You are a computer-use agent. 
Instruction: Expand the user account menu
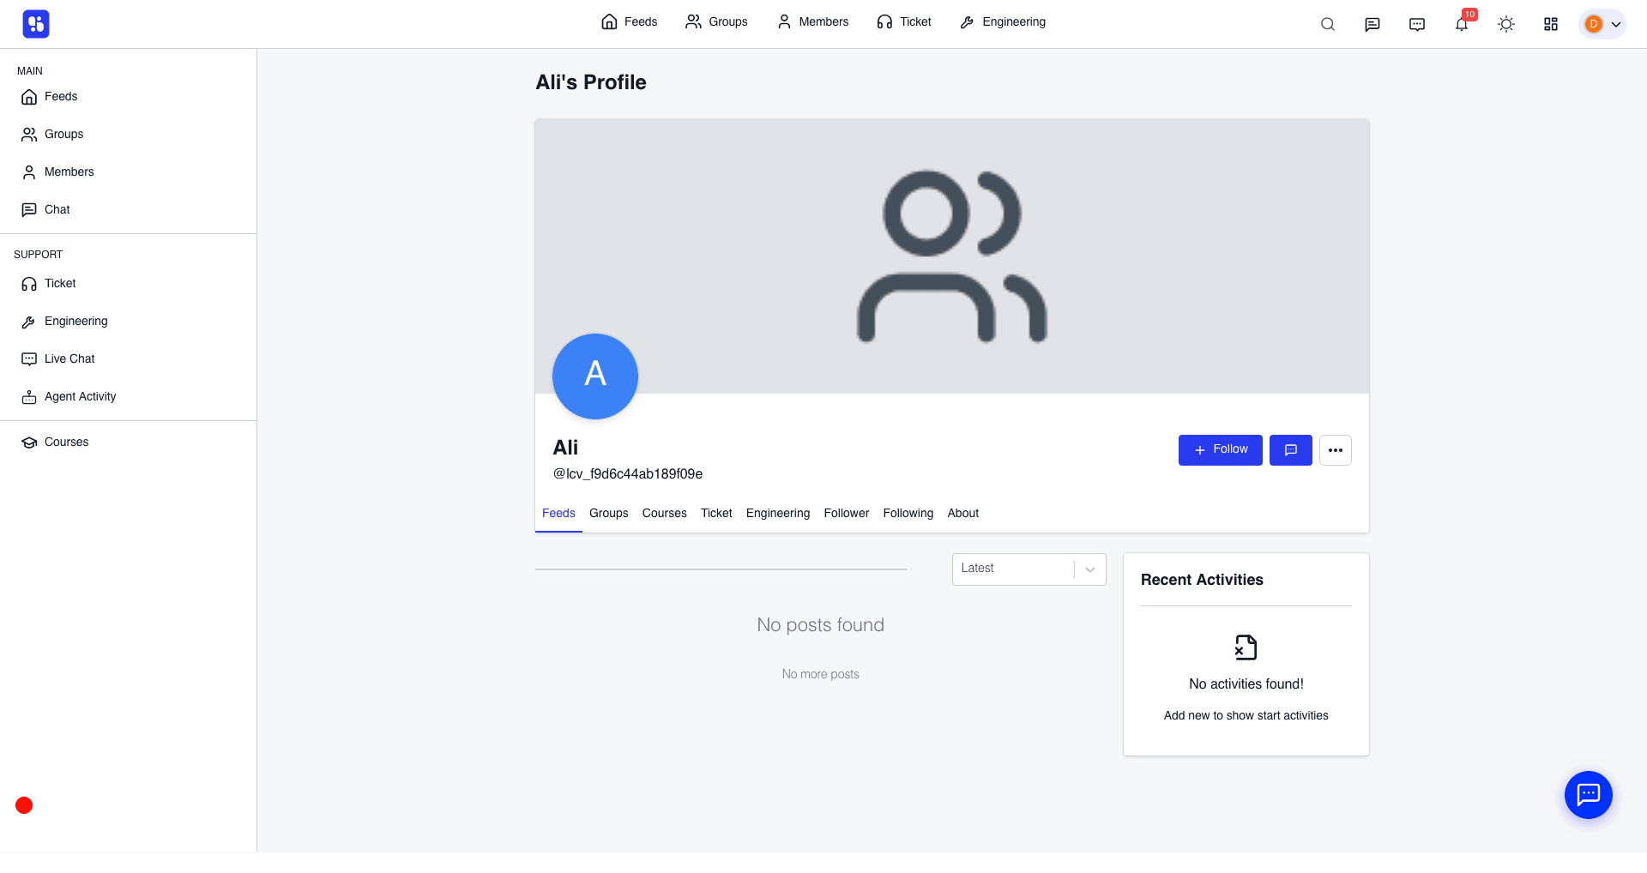click(1602, 24)
